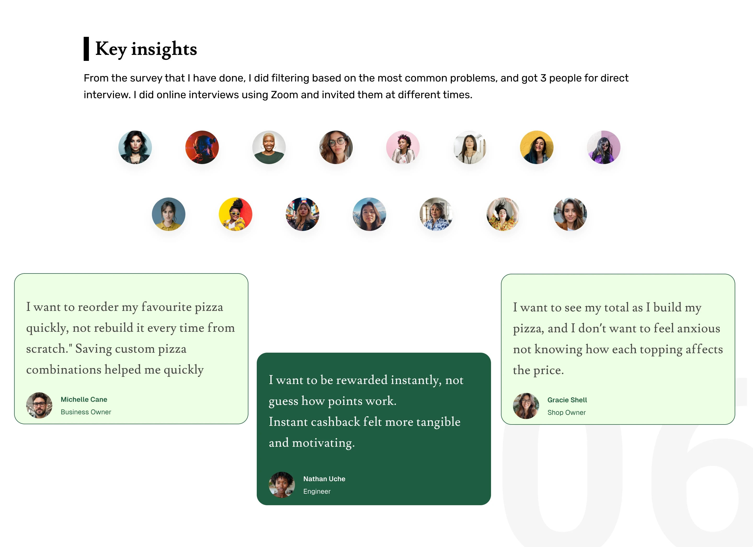Select the avatar wearing a lanyard
This screenshot has height=547, width=753.
[x=470, y=147]
